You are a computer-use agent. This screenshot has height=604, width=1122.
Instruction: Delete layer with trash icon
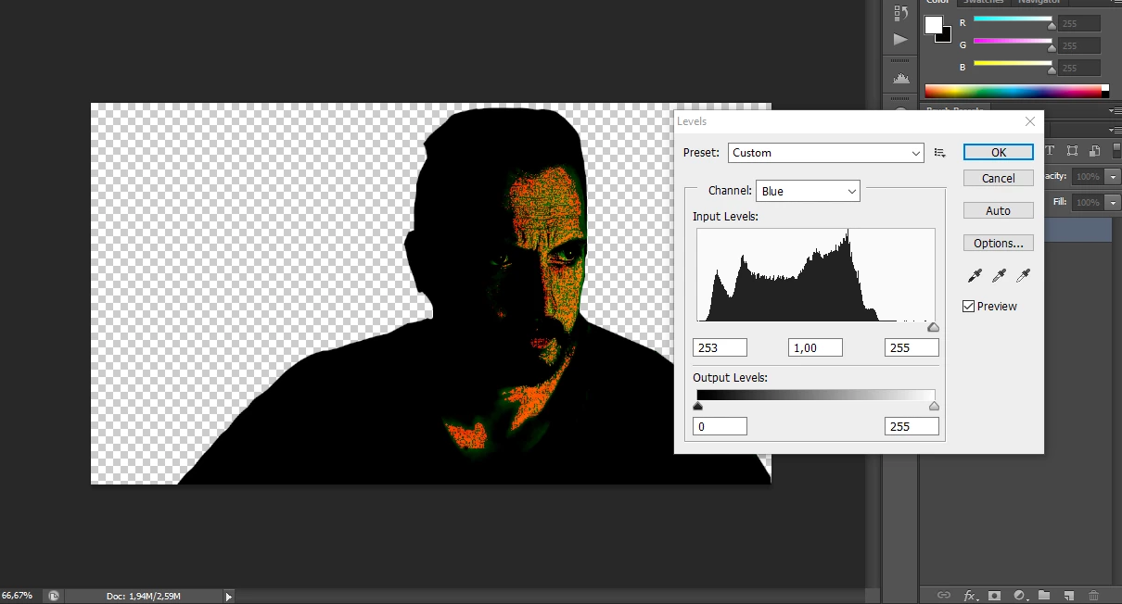click(1093, 595)
